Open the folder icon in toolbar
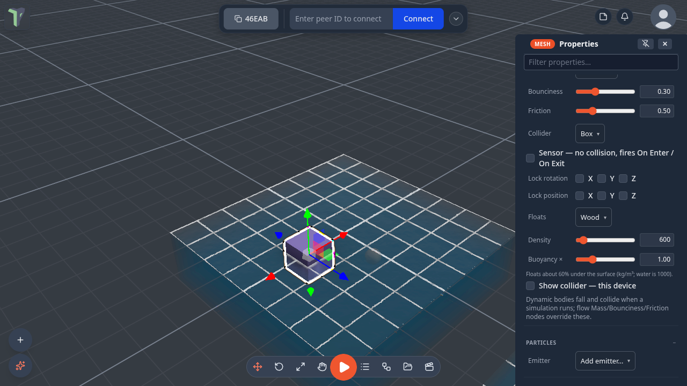The image size is (687, 386). [x=408, y=367]
